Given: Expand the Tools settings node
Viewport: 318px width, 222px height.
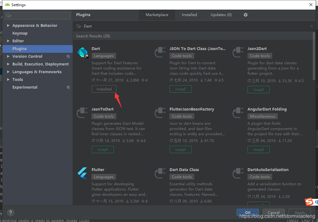Looking at the screenshot, I should pos(8,79).
